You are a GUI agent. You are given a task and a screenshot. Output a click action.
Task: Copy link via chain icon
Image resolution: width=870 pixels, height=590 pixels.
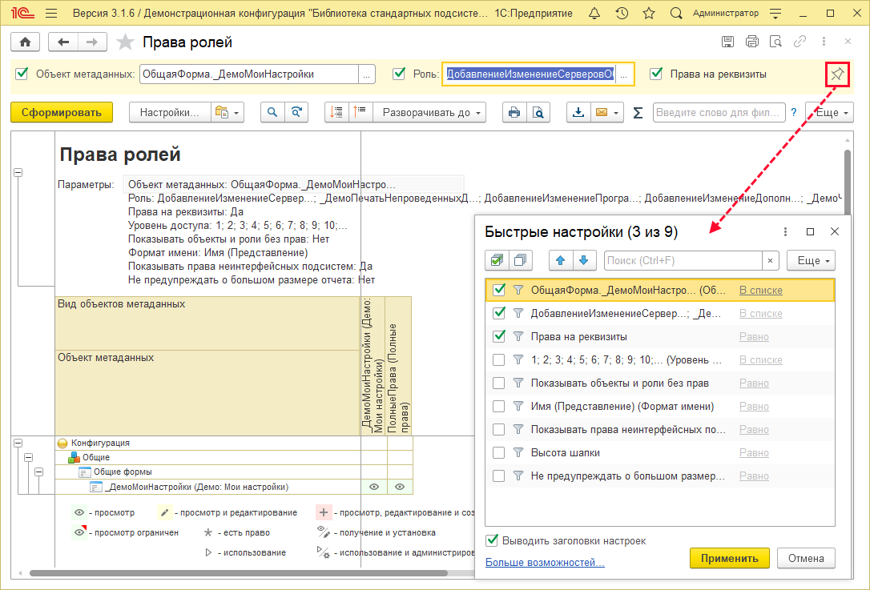(800, 42)
